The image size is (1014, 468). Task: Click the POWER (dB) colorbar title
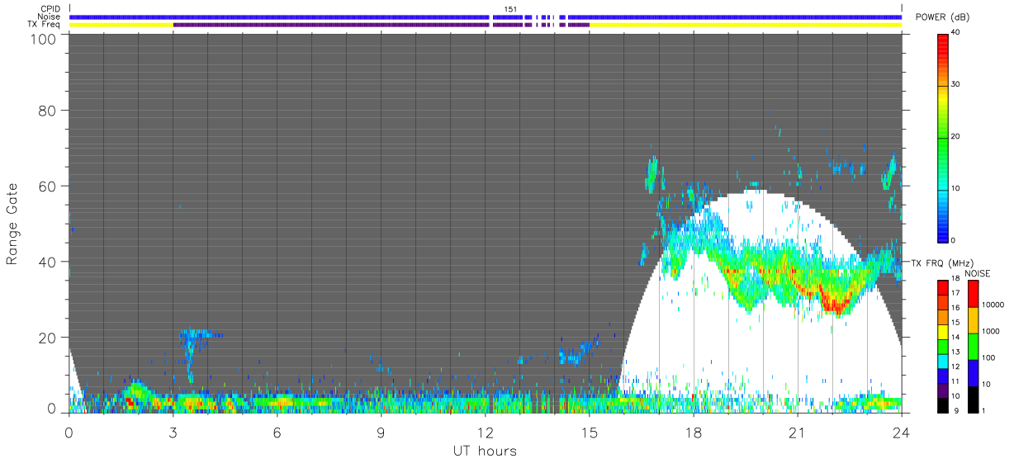942,17
